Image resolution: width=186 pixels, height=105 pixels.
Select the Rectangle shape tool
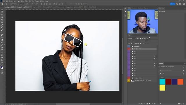(x=2, y=55)
